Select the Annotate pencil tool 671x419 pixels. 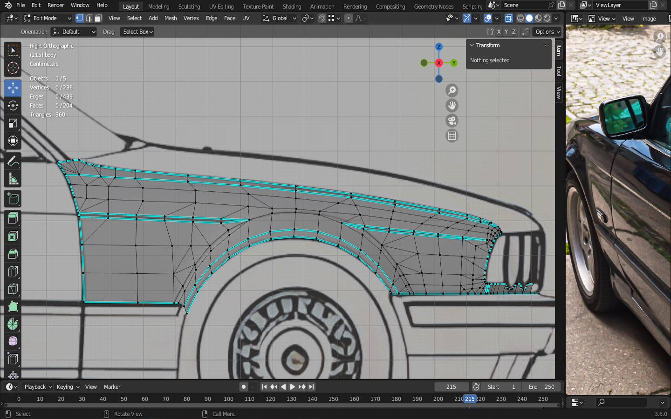pos(13,162)
